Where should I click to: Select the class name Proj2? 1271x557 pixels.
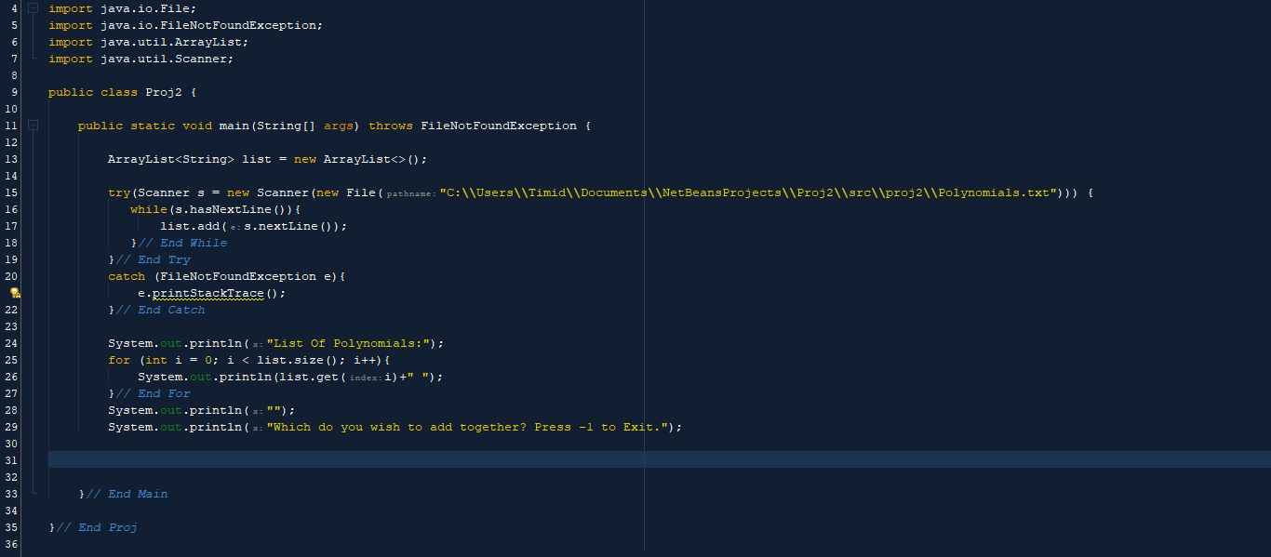(x=163, y=92)
